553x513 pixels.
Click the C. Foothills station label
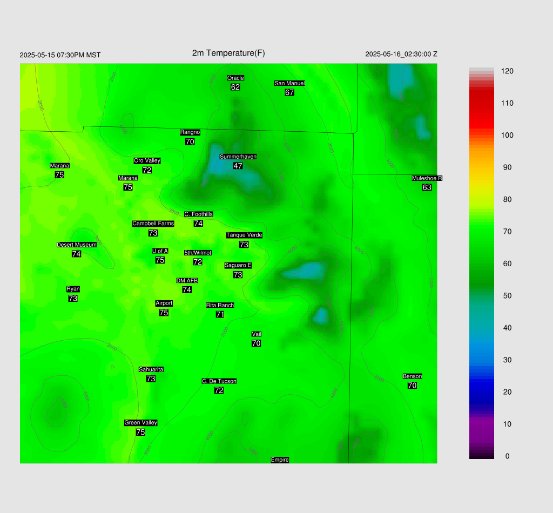199,214
